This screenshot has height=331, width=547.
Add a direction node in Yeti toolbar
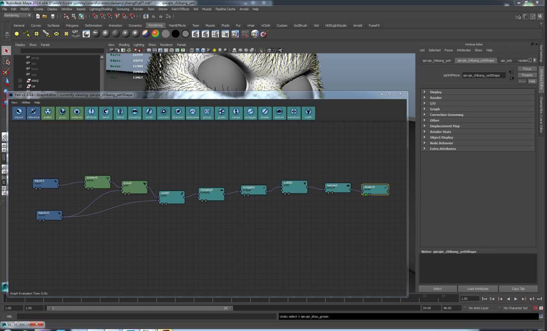click(178, 113)
